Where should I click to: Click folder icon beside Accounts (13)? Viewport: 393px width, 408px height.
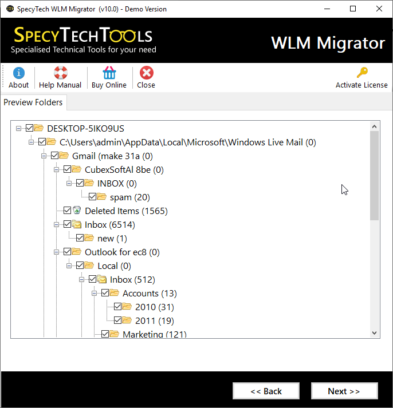(115, 293)
